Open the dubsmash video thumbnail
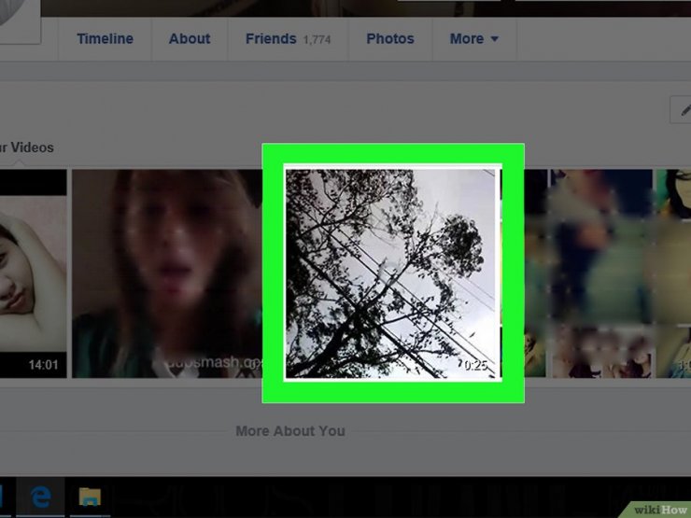The image size is (691, 518). coord(167,273)
